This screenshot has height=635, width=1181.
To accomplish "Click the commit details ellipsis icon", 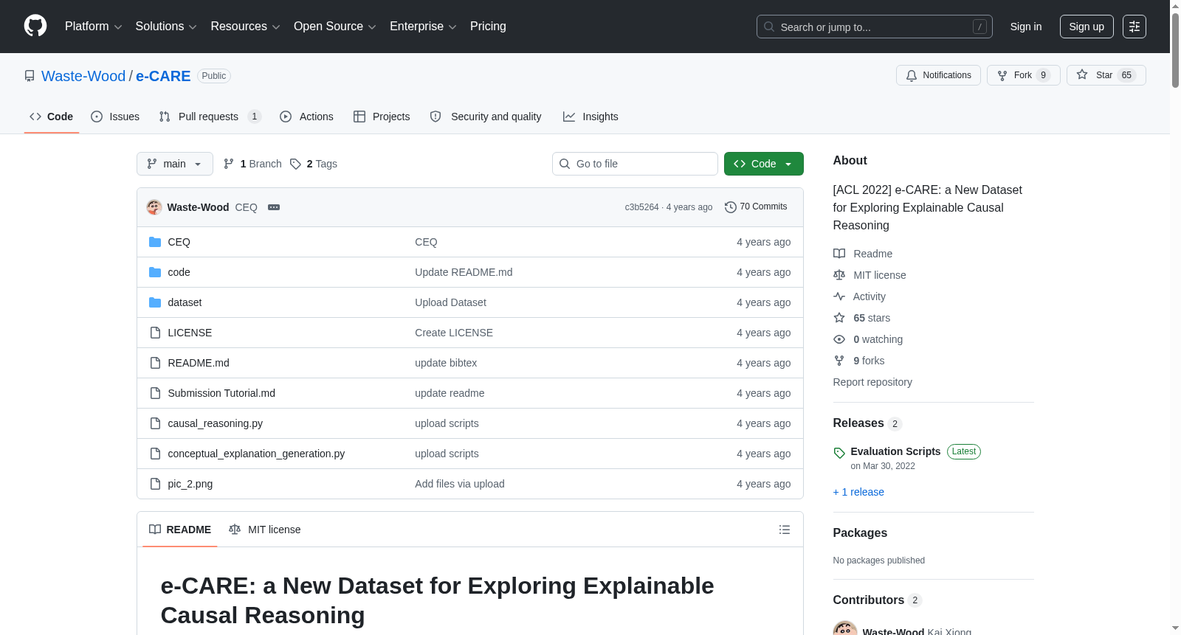I will pos(274,207).
